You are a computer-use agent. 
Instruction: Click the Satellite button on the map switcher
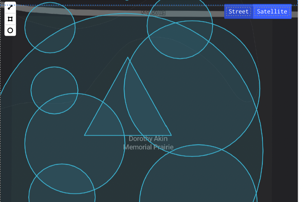271,12
